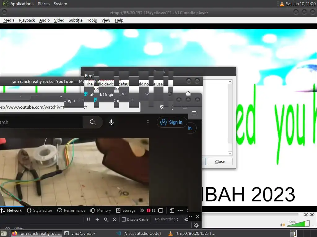The width and height of the screenshot is (317, 237).
Task: Switch to the Style Editor devtools tab
Action: pyautogui.click(x=40, y=210)
